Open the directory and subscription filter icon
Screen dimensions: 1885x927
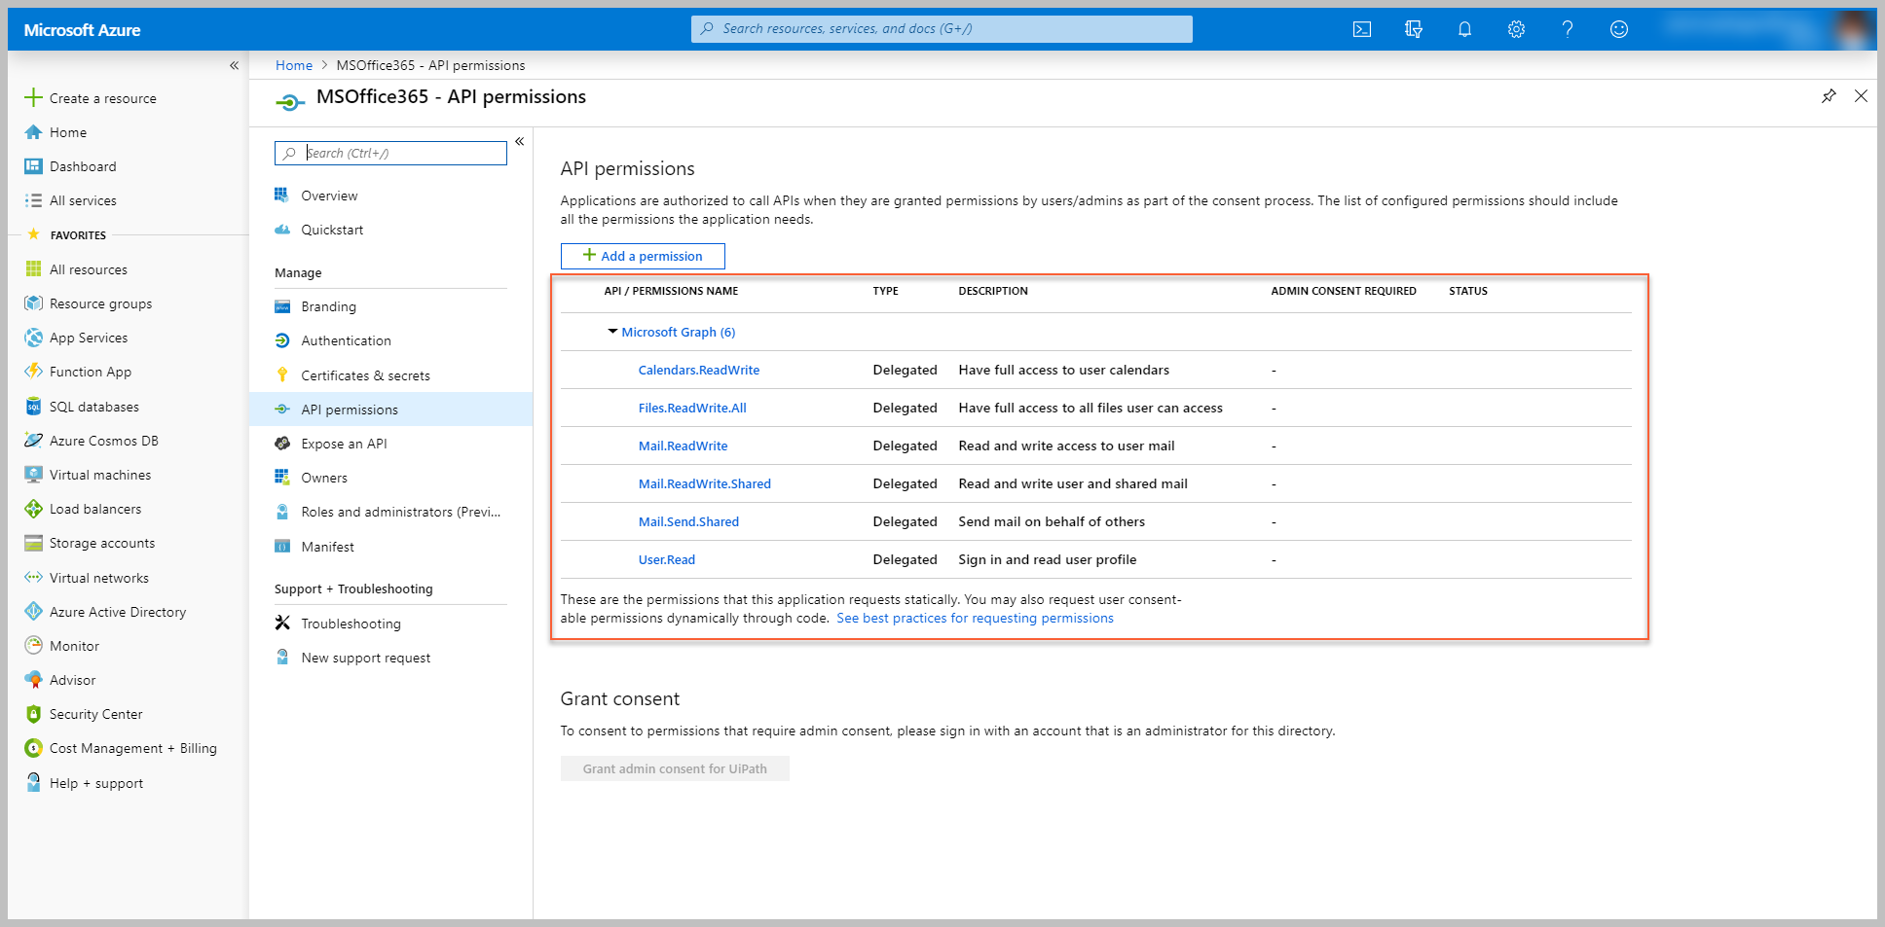pyautogui.click(x=1414, y=29)
